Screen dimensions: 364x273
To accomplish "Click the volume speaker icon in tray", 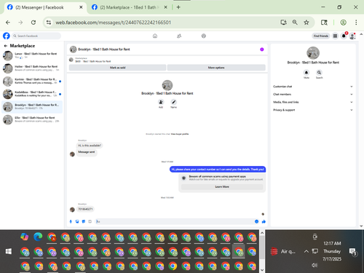I will coord(314,265).
